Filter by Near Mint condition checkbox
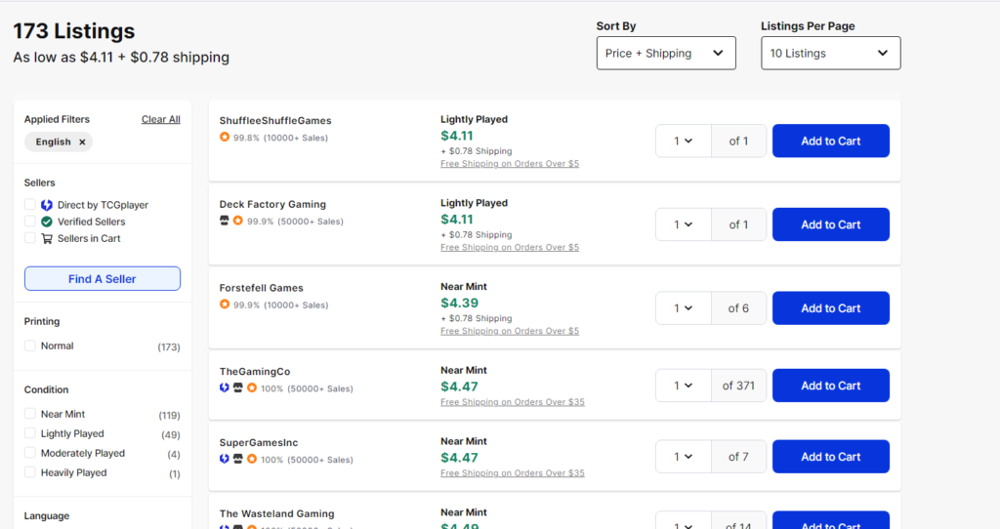 (30, 414)
